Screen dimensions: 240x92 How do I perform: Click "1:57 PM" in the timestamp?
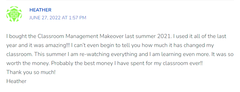tap(78, 18)
